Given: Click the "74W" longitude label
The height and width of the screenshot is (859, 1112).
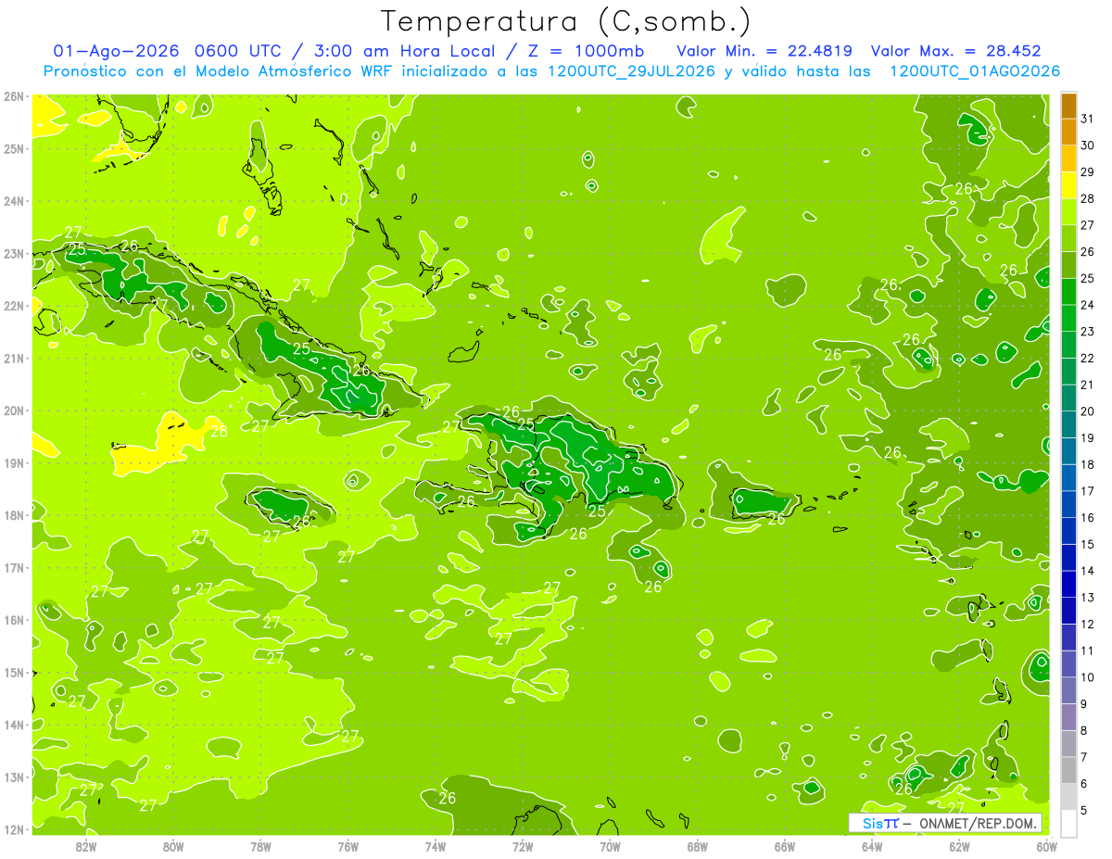Looking at the screenshot, I should [436, 846].
